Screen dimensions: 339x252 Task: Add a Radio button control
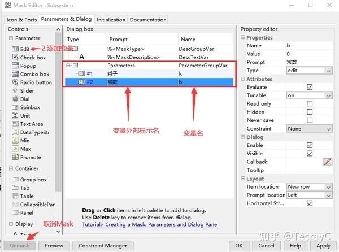click(x=32, y=82)
